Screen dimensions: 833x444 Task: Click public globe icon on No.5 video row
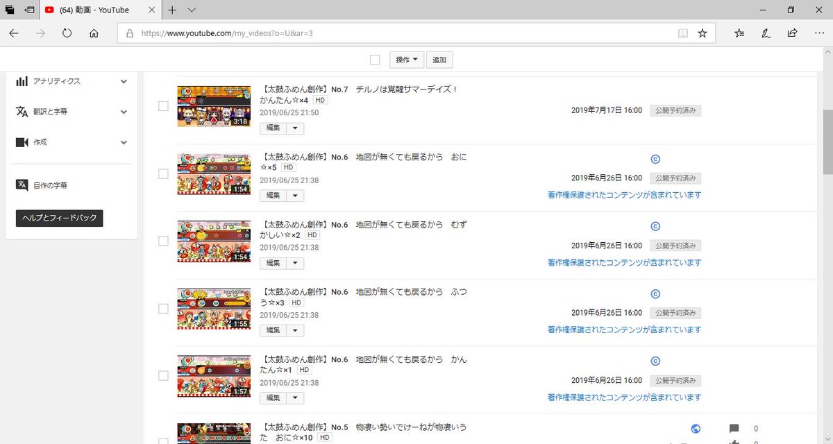(x=696, y=429)
